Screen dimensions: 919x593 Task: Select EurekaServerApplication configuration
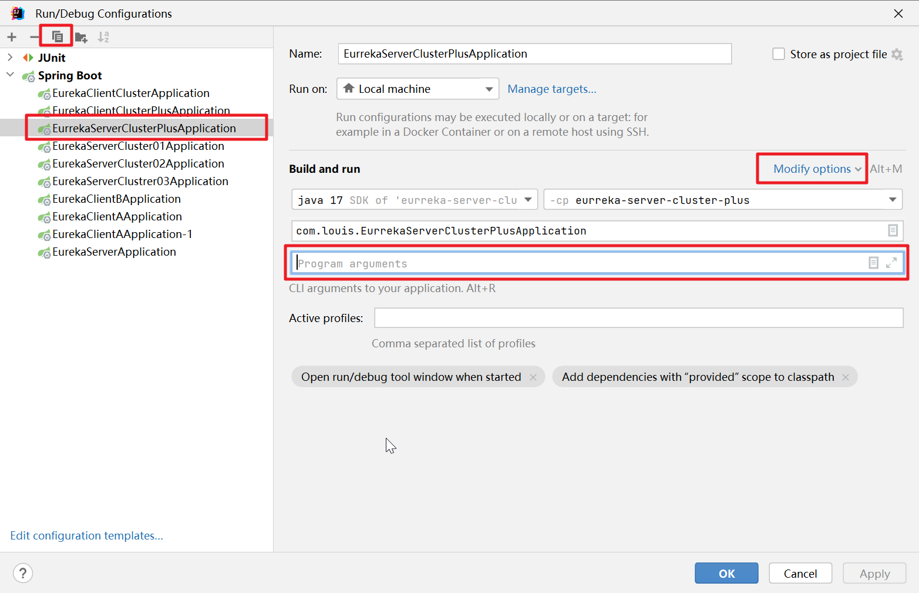114,252
